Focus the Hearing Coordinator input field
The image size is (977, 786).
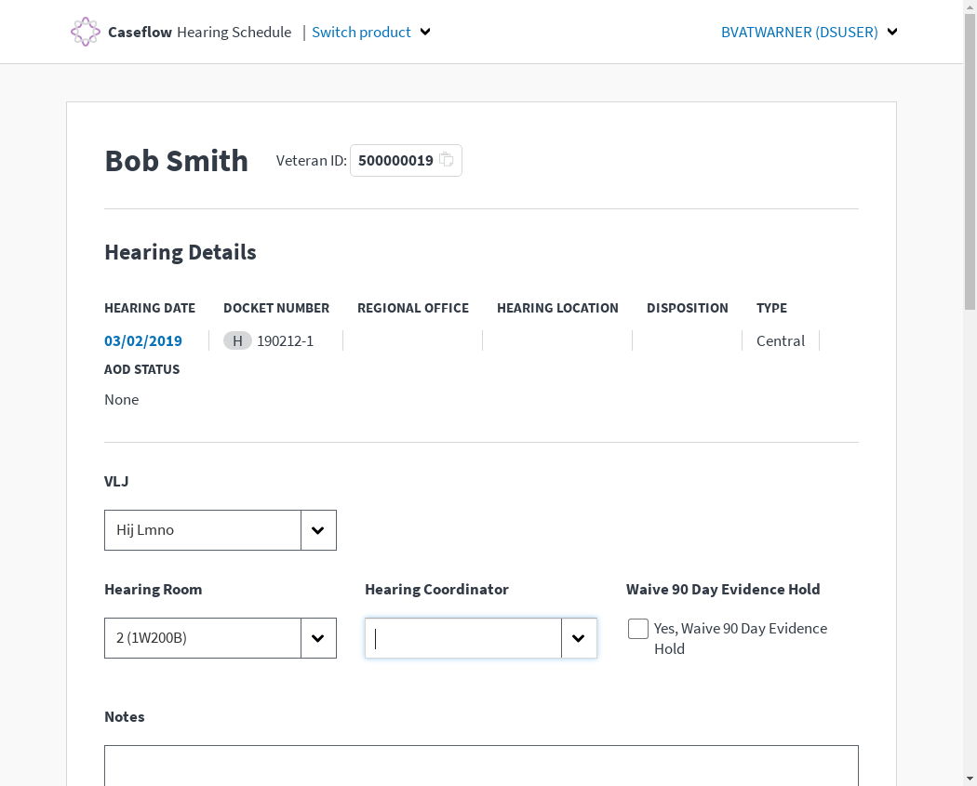pyautogui.click(x=463, y=638)
